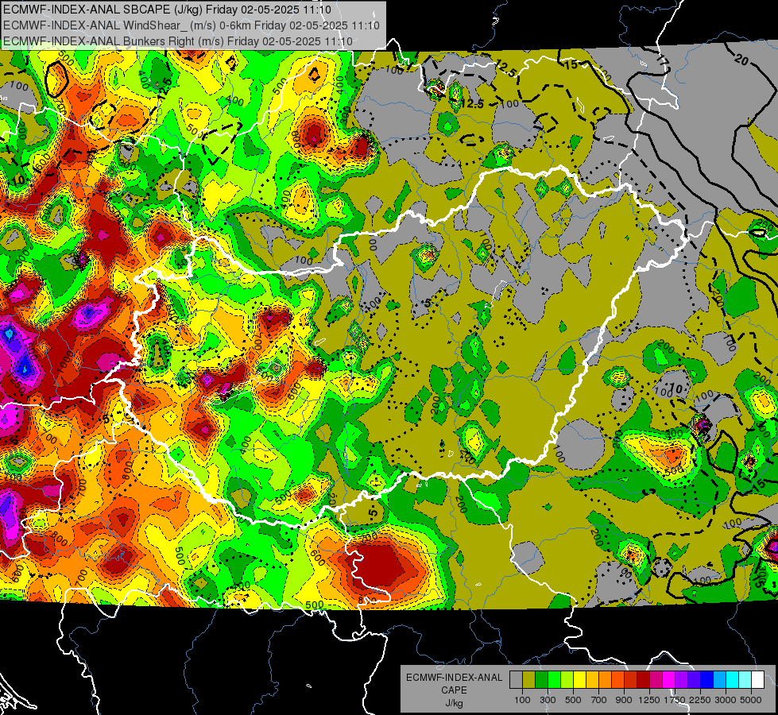Select the pinkish-magenta legend swatch above 1250
The image size is (778, 715).
click(656, 679)
